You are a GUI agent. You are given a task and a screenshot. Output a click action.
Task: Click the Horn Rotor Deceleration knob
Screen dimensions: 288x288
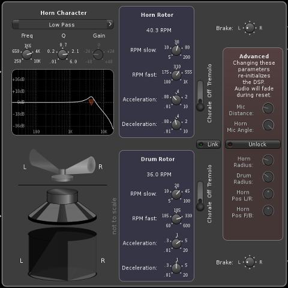(176, 125)
